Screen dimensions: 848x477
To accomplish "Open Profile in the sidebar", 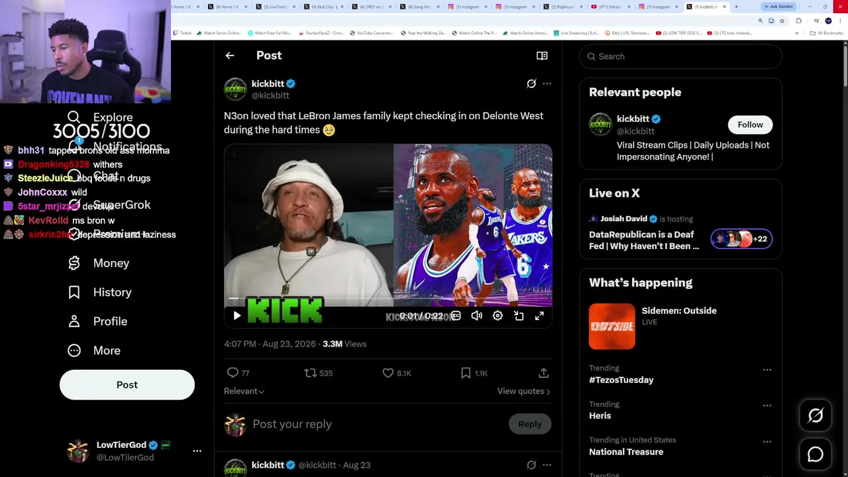I will pos(97,321).
